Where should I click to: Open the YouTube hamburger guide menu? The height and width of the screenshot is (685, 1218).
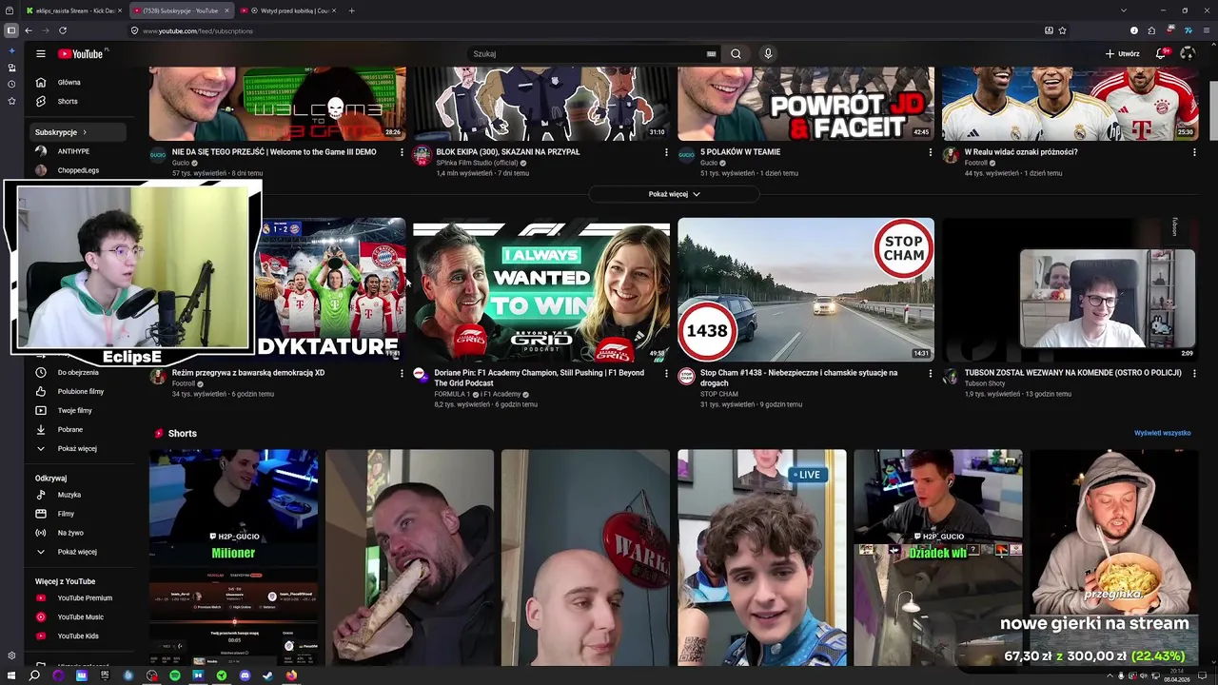tap(40, 54)
